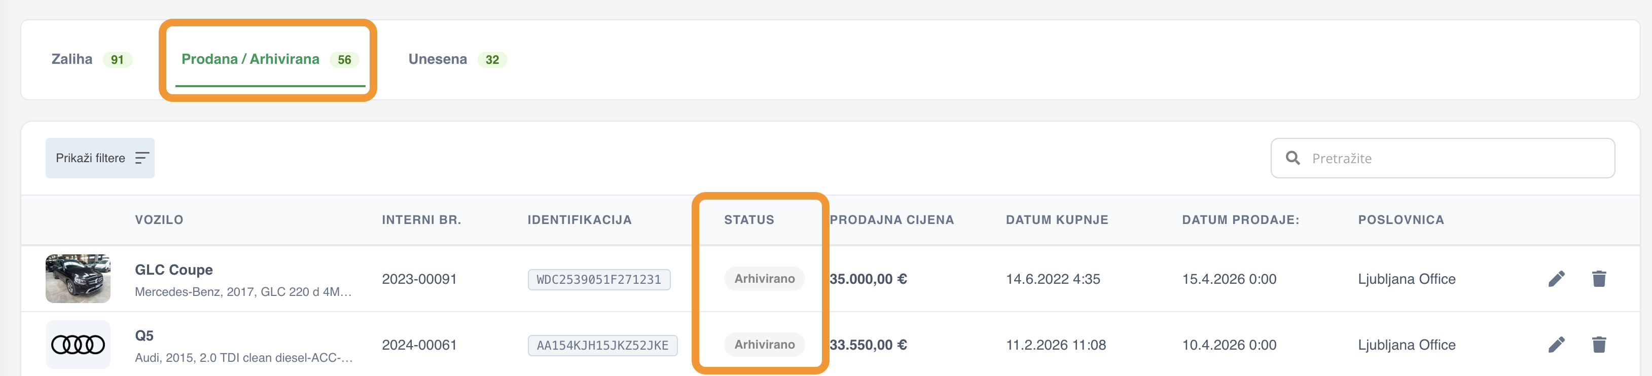Click the WDC2539051F271231 identification code

599,280
